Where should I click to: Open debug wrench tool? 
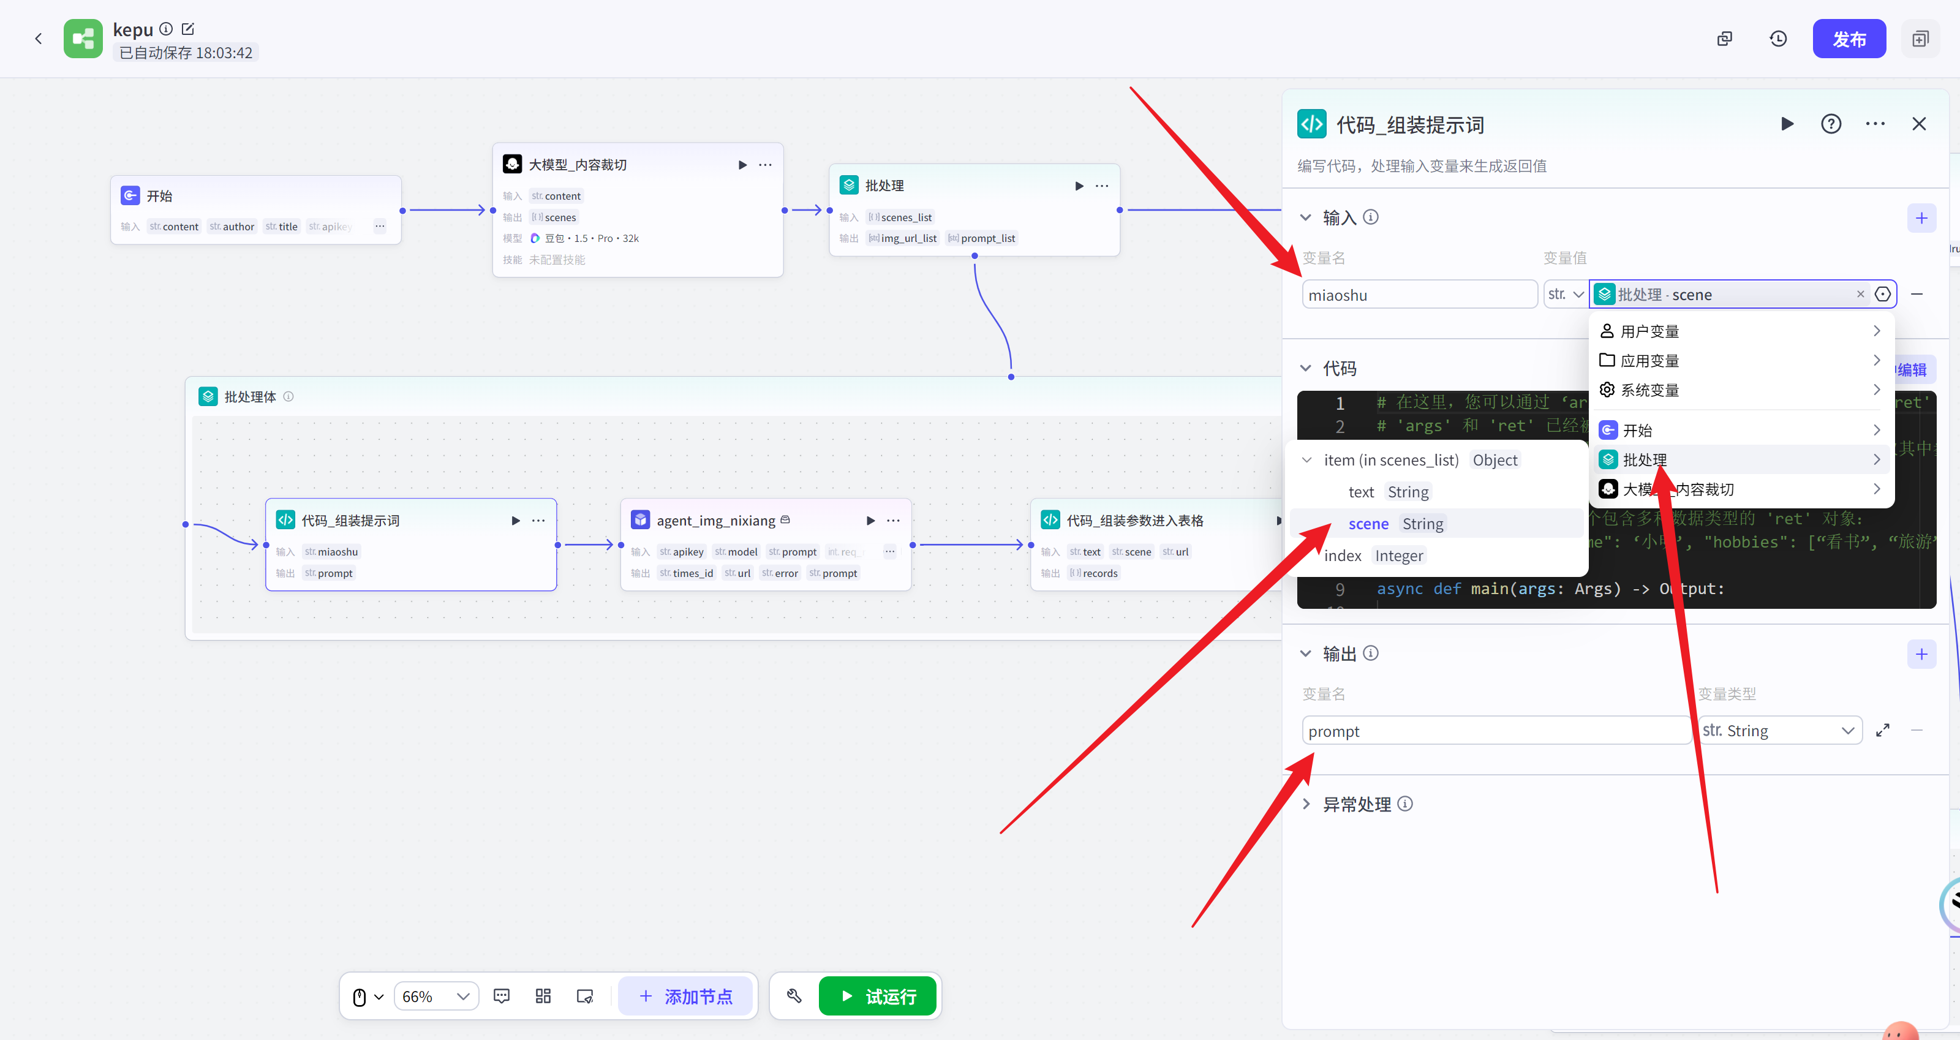pyautogui.click(x=794, y=997)
